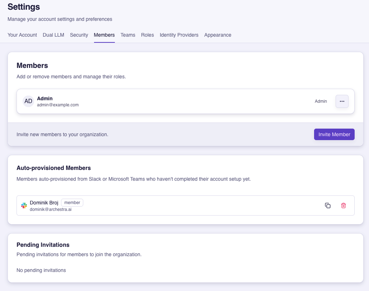Navigate to the Roles tab
Image resolution: width=369 pixels, height=291 pixels.
point(148,35)
